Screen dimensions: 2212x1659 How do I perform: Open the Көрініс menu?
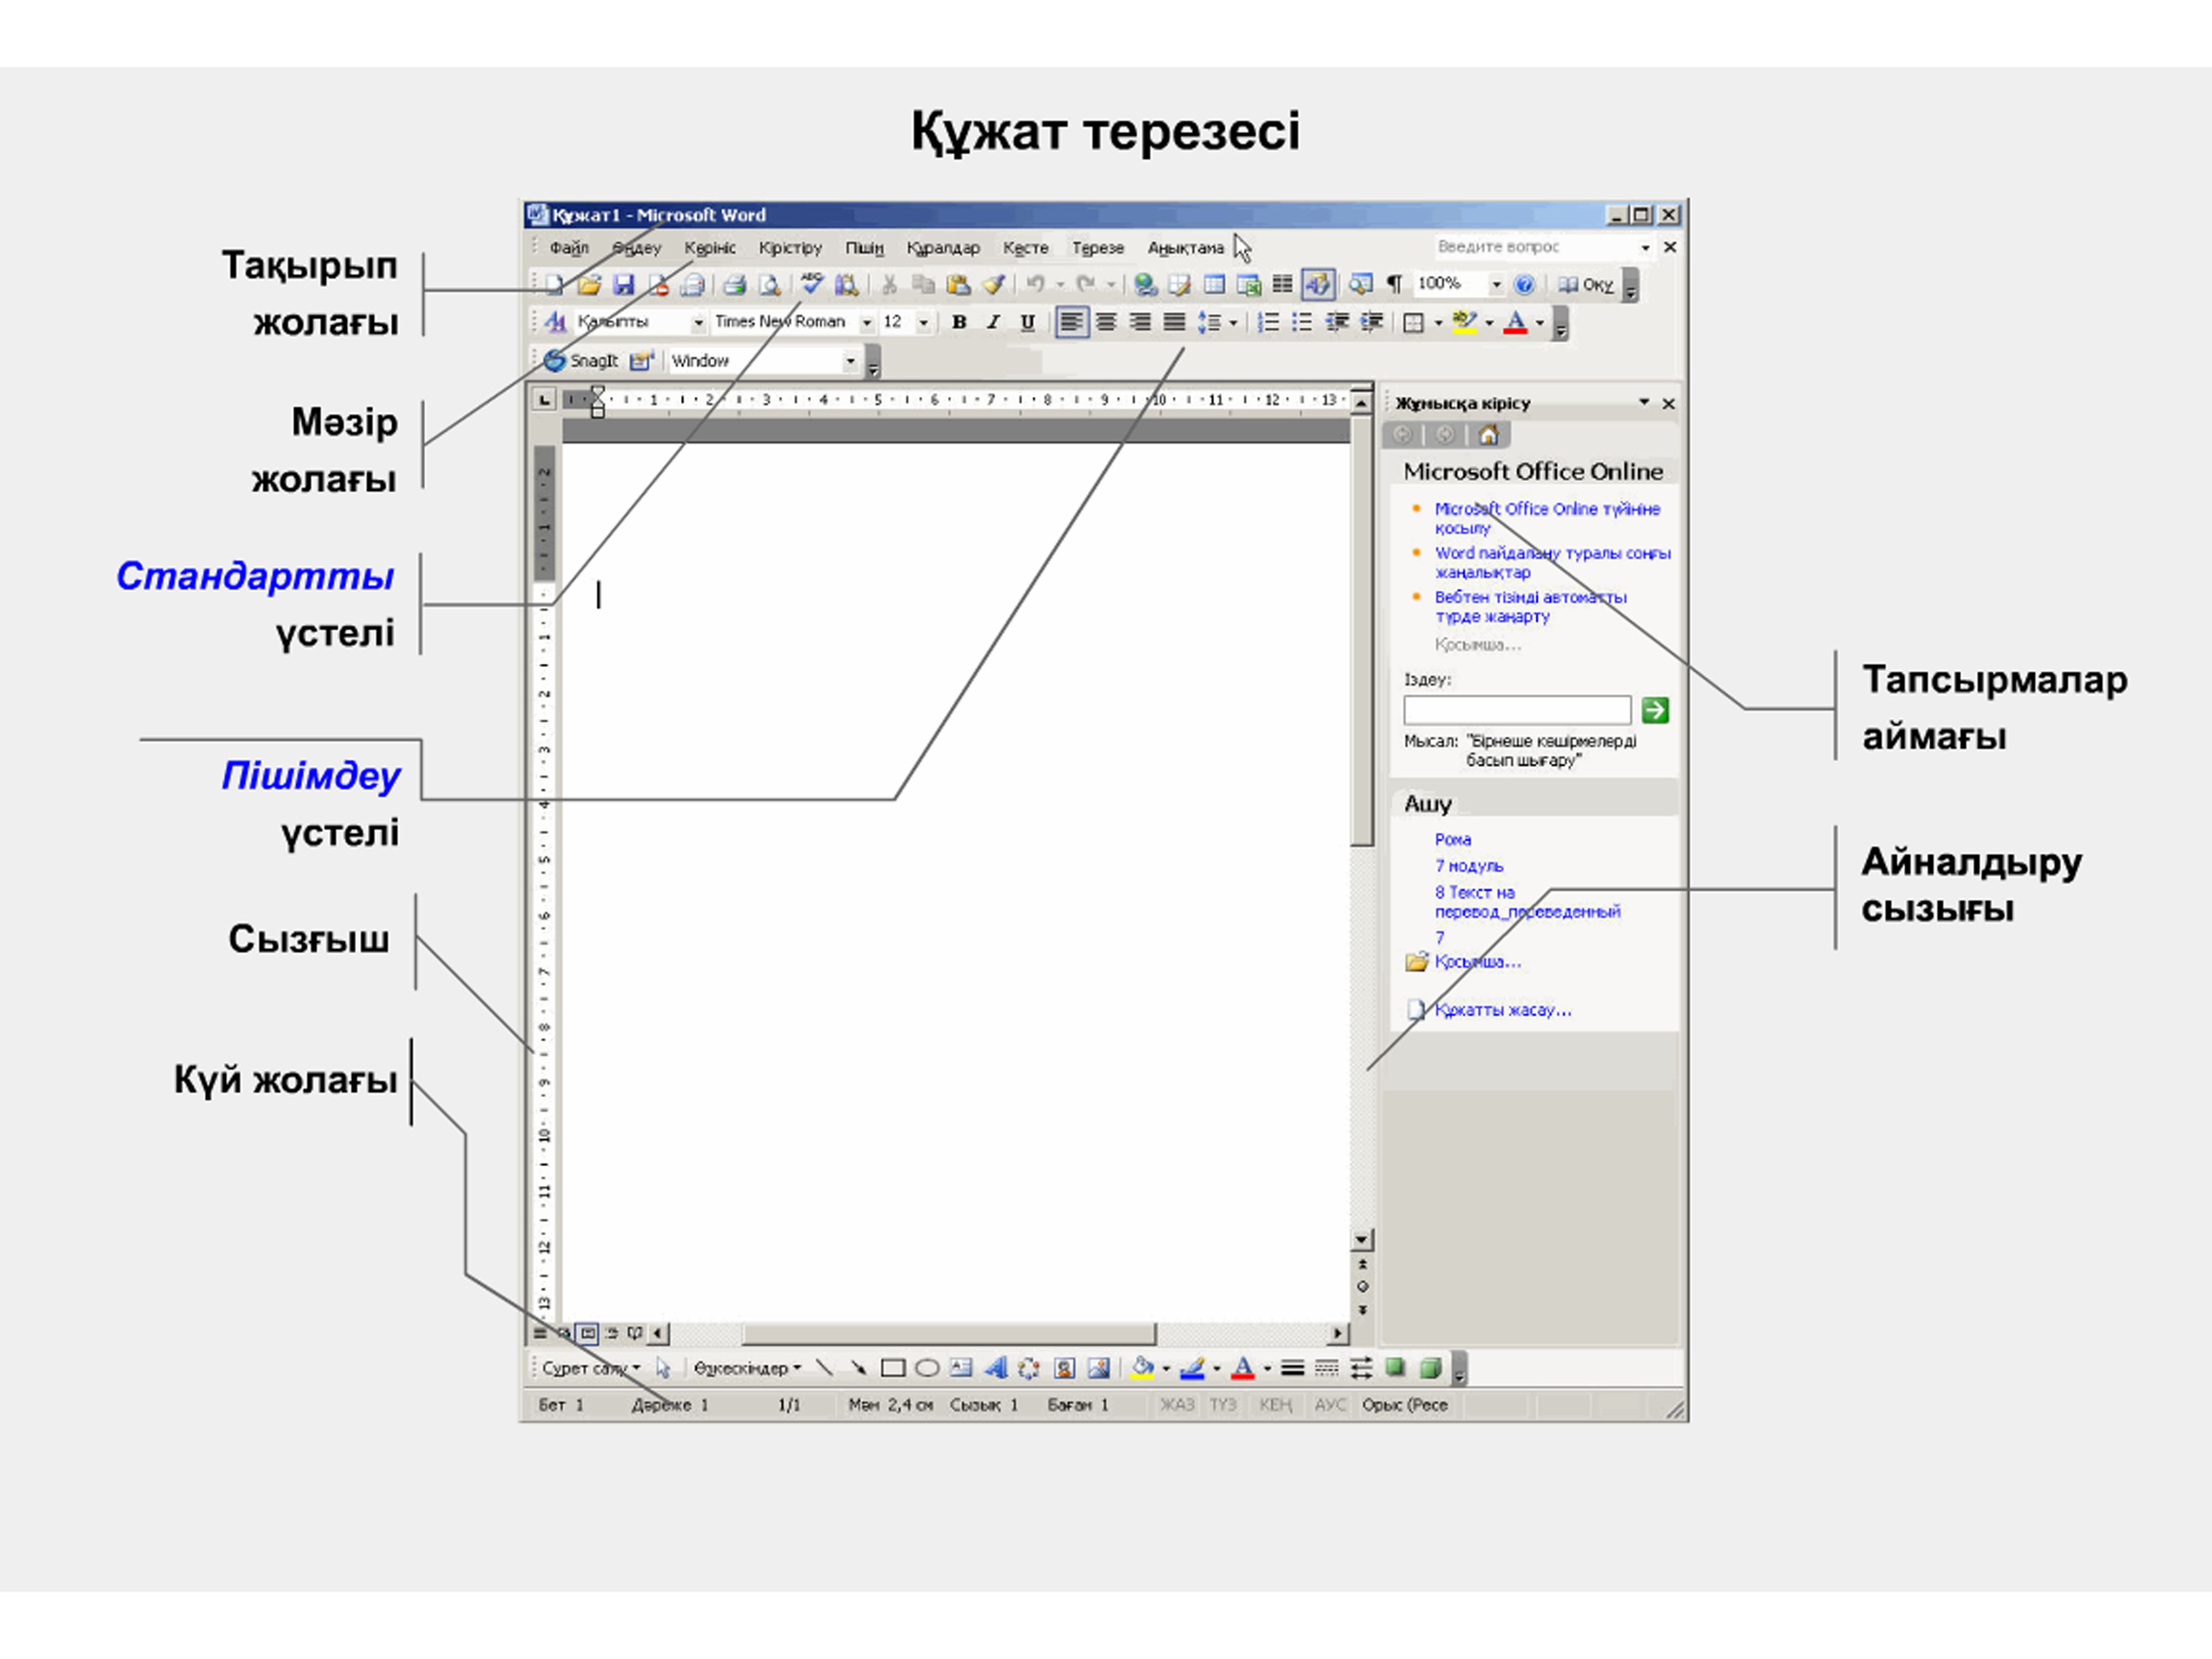[709, 248]
